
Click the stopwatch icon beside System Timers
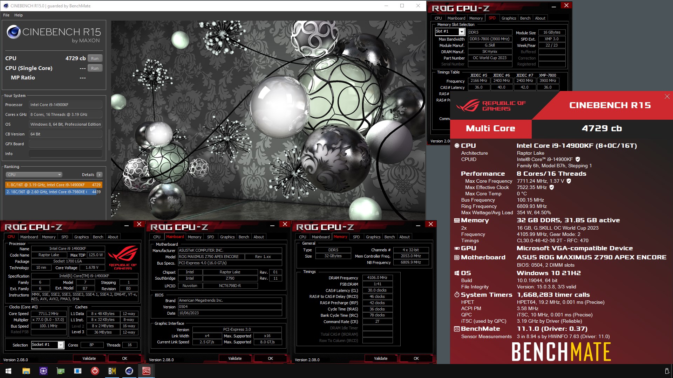457,295
